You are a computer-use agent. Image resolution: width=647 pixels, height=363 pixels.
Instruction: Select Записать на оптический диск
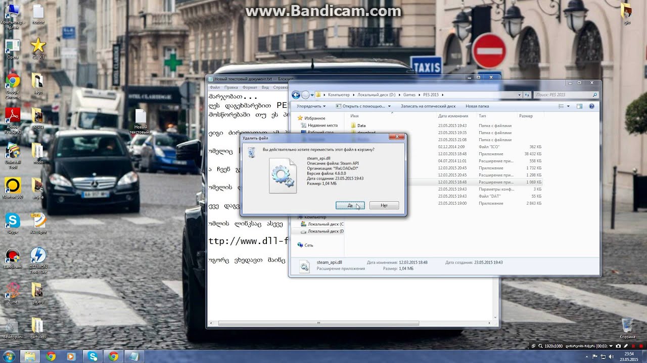tap(428, 106)
